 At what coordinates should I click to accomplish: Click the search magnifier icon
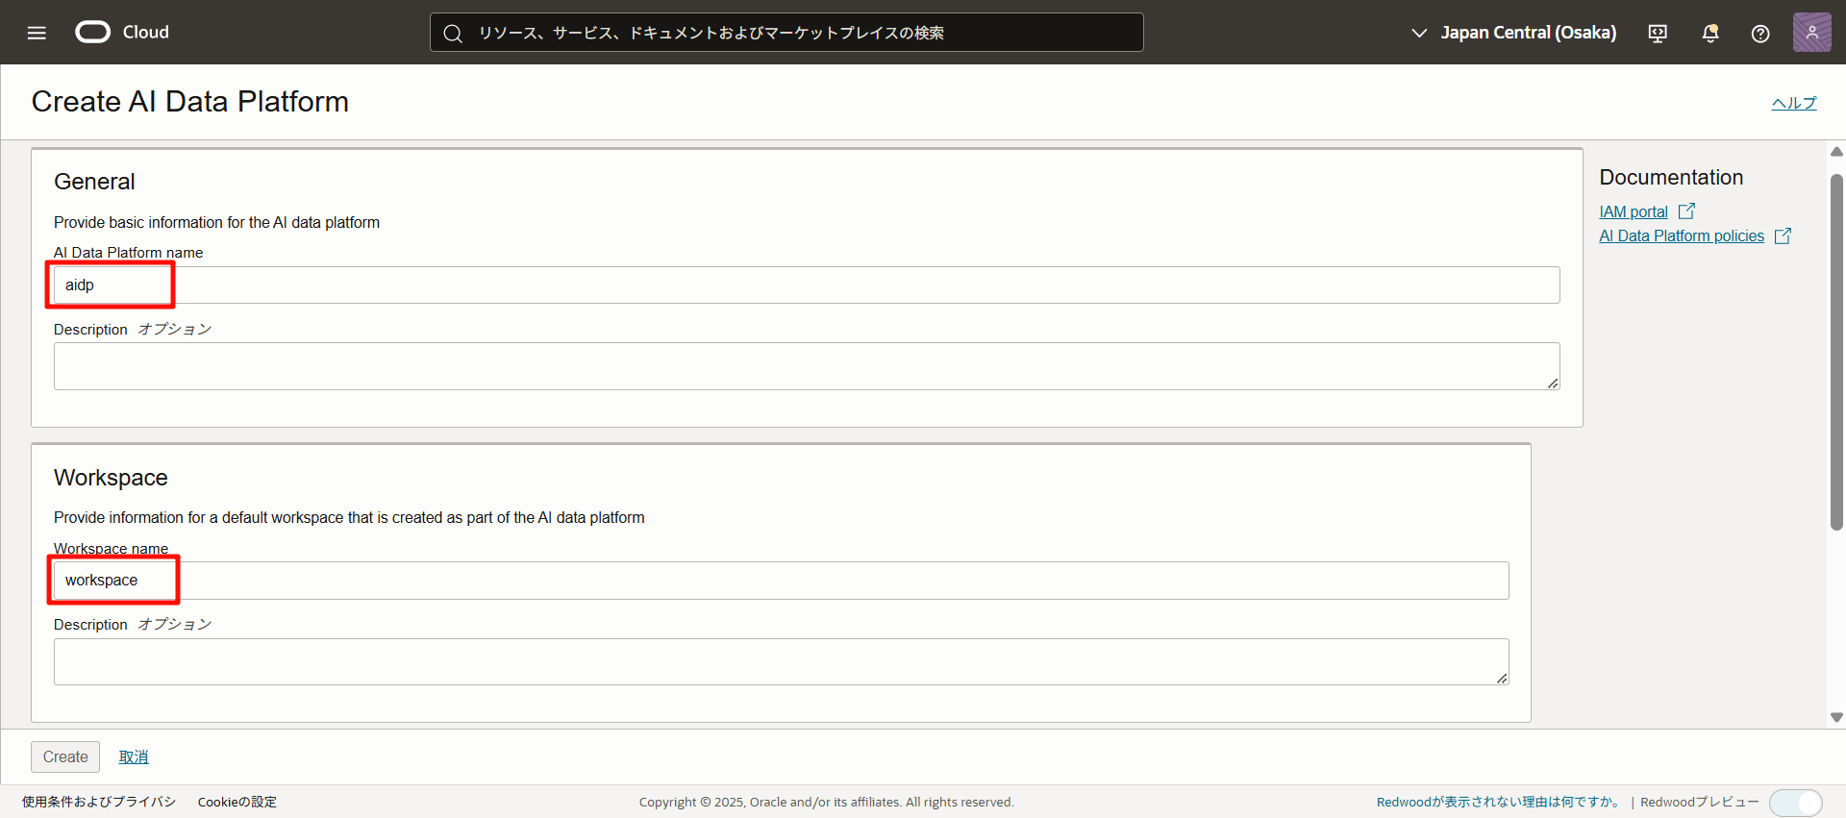[453, 34]
